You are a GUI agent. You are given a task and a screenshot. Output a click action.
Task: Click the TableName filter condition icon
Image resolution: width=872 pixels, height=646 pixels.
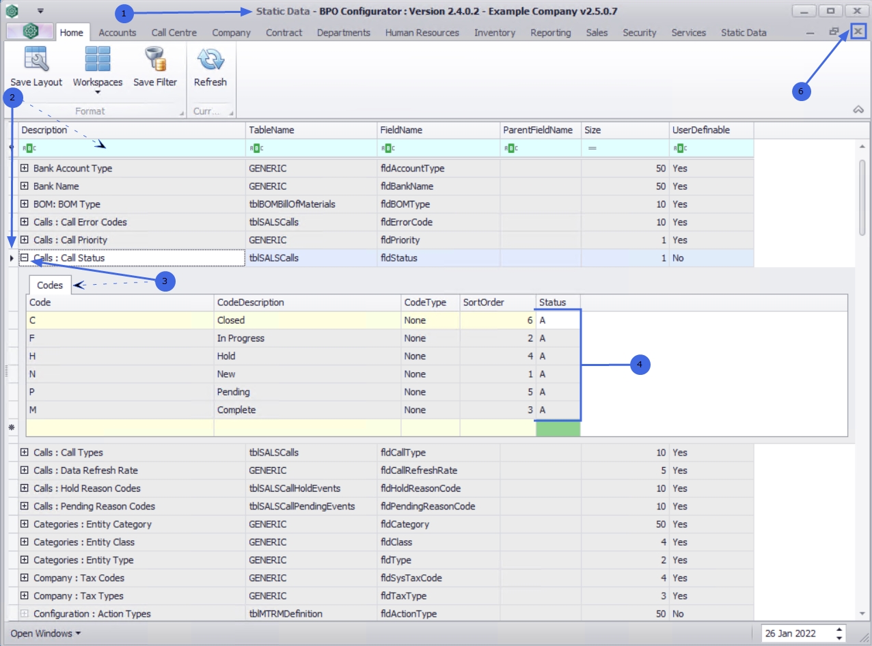click(256, 148)
